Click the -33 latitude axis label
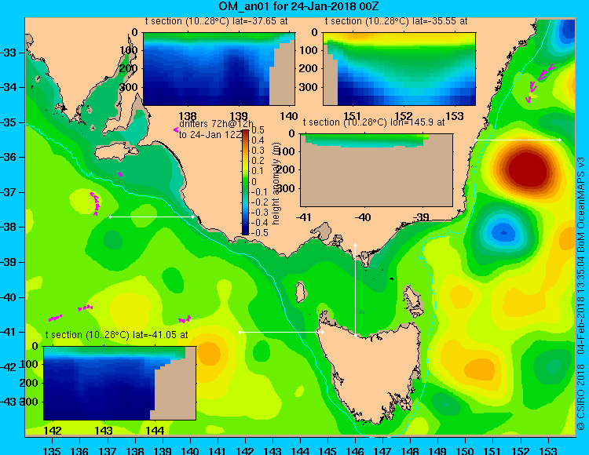 pyautogui.click(x=9, y=53)
